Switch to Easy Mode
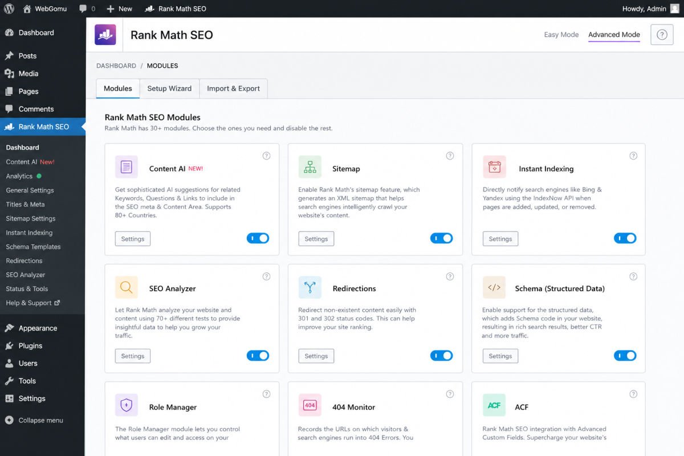The image size is (684, 456). click(561, 35)
